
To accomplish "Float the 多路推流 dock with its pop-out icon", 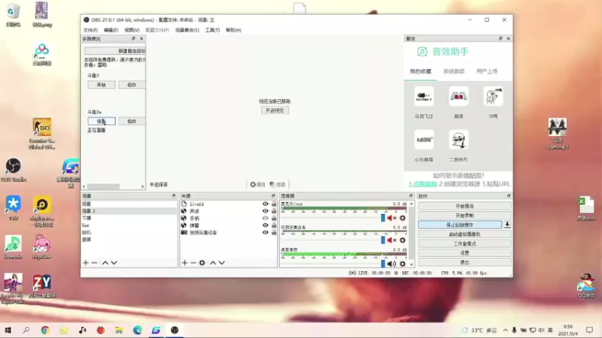I will (133, 39).
